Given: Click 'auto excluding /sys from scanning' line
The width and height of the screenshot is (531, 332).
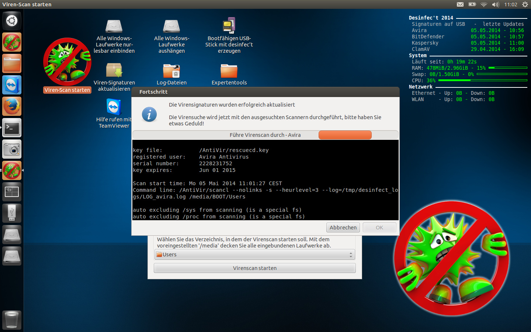Looking at the screenshot, I should tap(217, 210).
